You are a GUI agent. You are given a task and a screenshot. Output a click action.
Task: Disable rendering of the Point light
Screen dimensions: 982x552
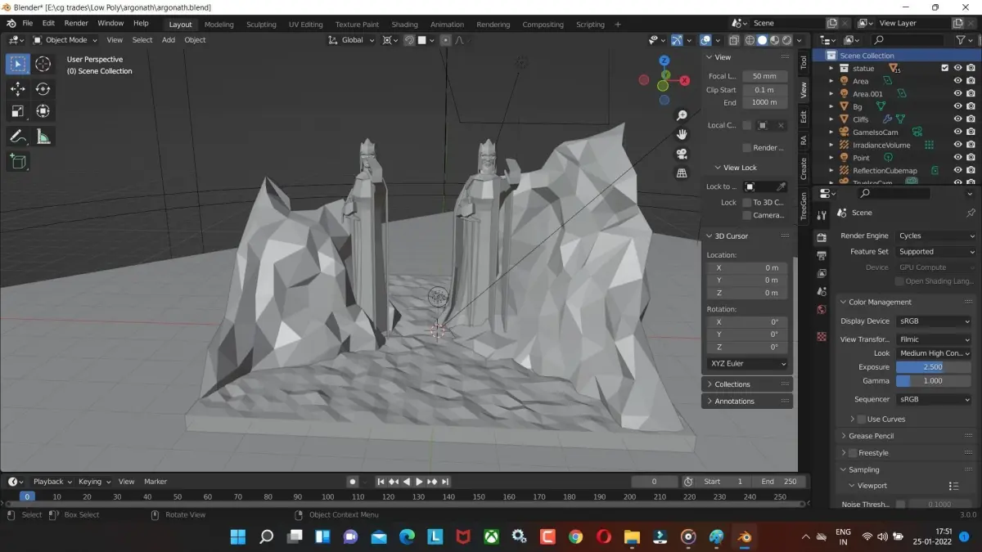[971, 157]
